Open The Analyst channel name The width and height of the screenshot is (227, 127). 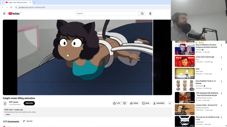(x=199, y=86)
